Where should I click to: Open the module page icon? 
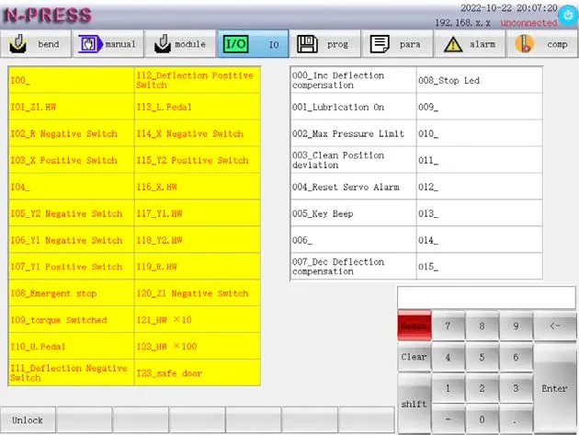click(x=161, y=43)
